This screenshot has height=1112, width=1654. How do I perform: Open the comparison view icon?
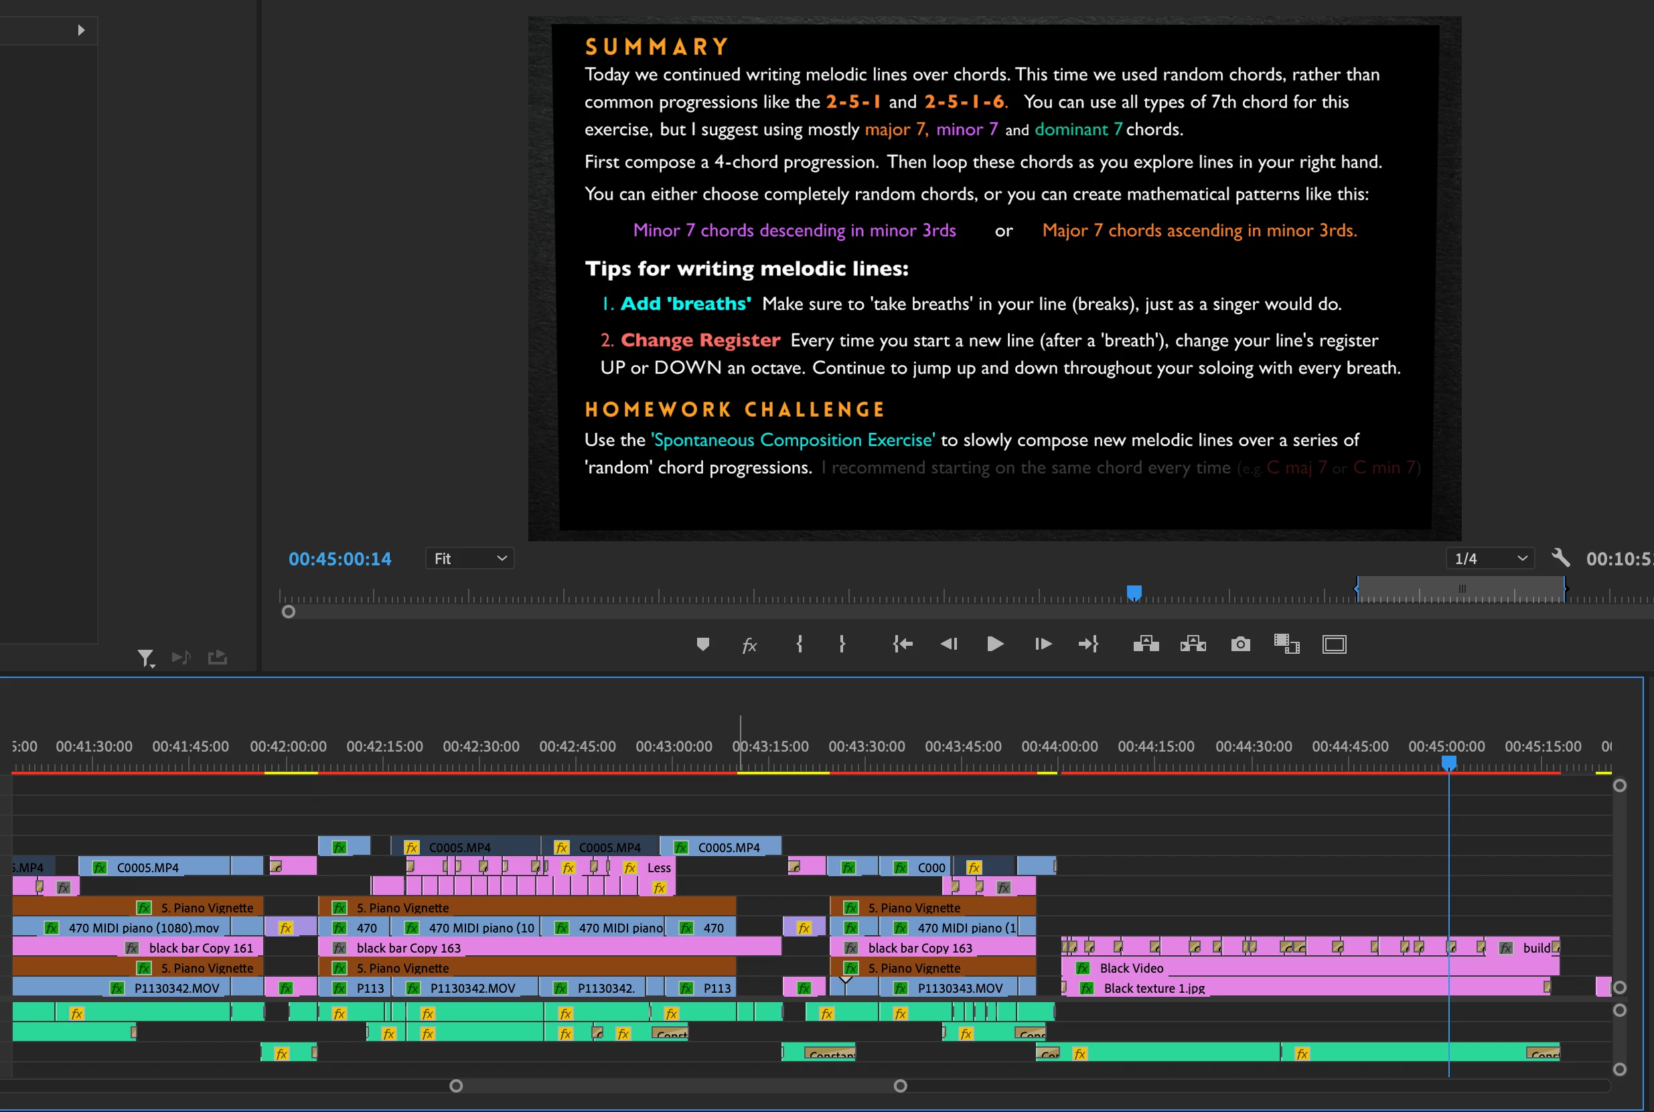1286,644
